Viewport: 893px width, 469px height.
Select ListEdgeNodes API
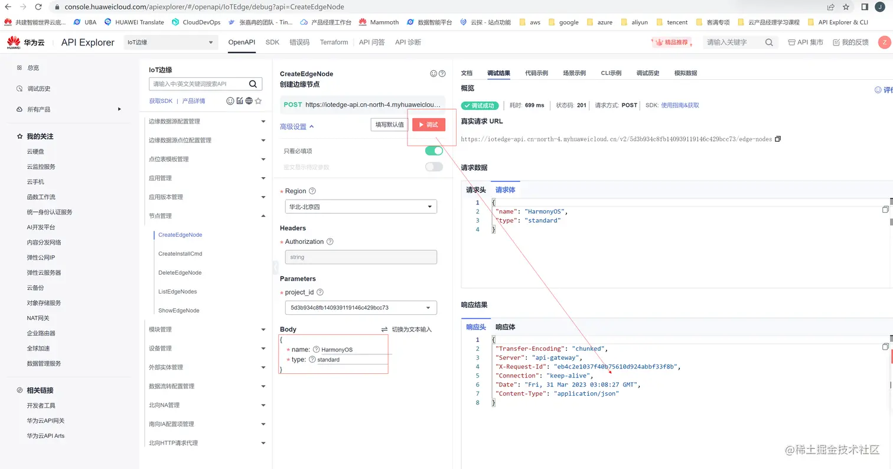178,292
